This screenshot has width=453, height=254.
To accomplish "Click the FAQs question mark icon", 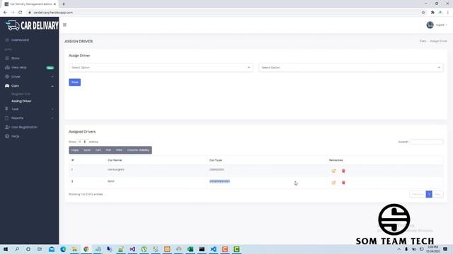I will (x=7, y=136).
